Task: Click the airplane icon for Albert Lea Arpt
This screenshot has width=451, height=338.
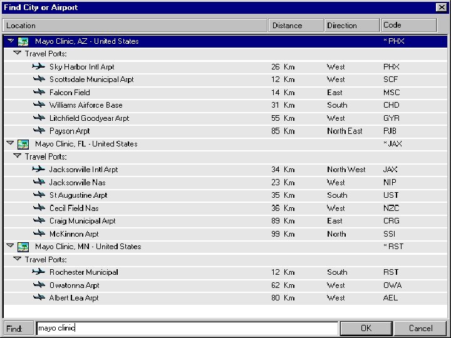Action: [x=39, y=297]
